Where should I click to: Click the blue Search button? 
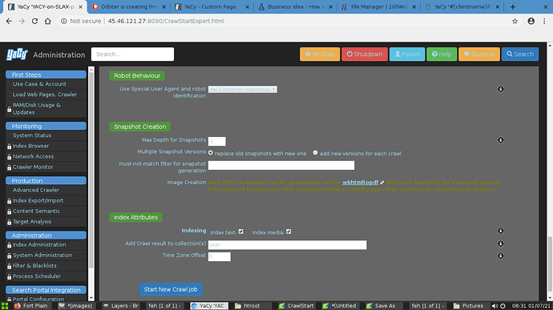(520, 54)
